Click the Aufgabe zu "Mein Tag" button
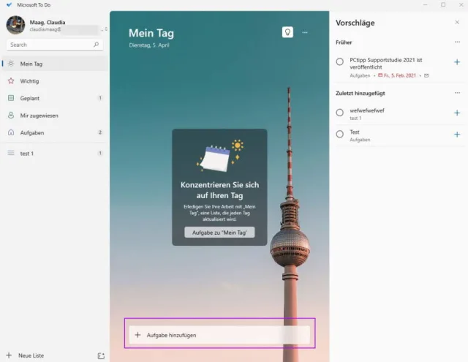This screenshot has height=362, width=468. 219,233
